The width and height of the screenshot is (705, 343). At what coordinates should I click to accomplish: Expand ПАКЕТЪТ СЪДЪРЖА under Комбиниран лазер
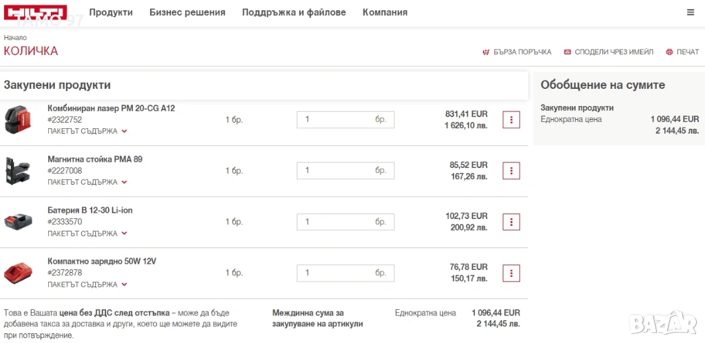(x=87, y=132)
